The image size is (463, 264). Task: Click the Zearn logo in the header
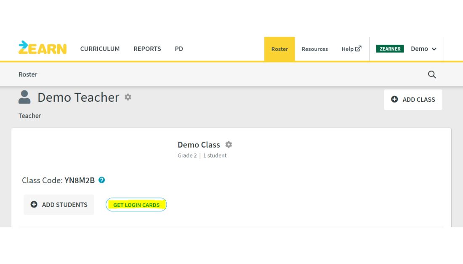point(42,48)
